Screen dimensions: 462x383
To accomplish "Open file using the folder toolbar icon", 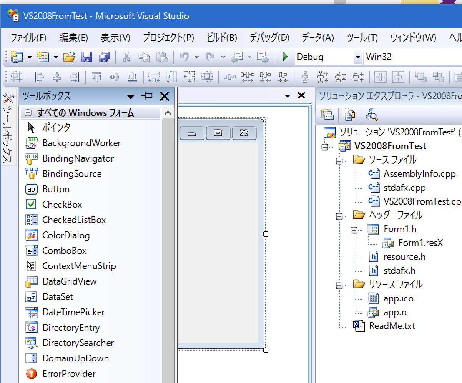I will (69, 57).
